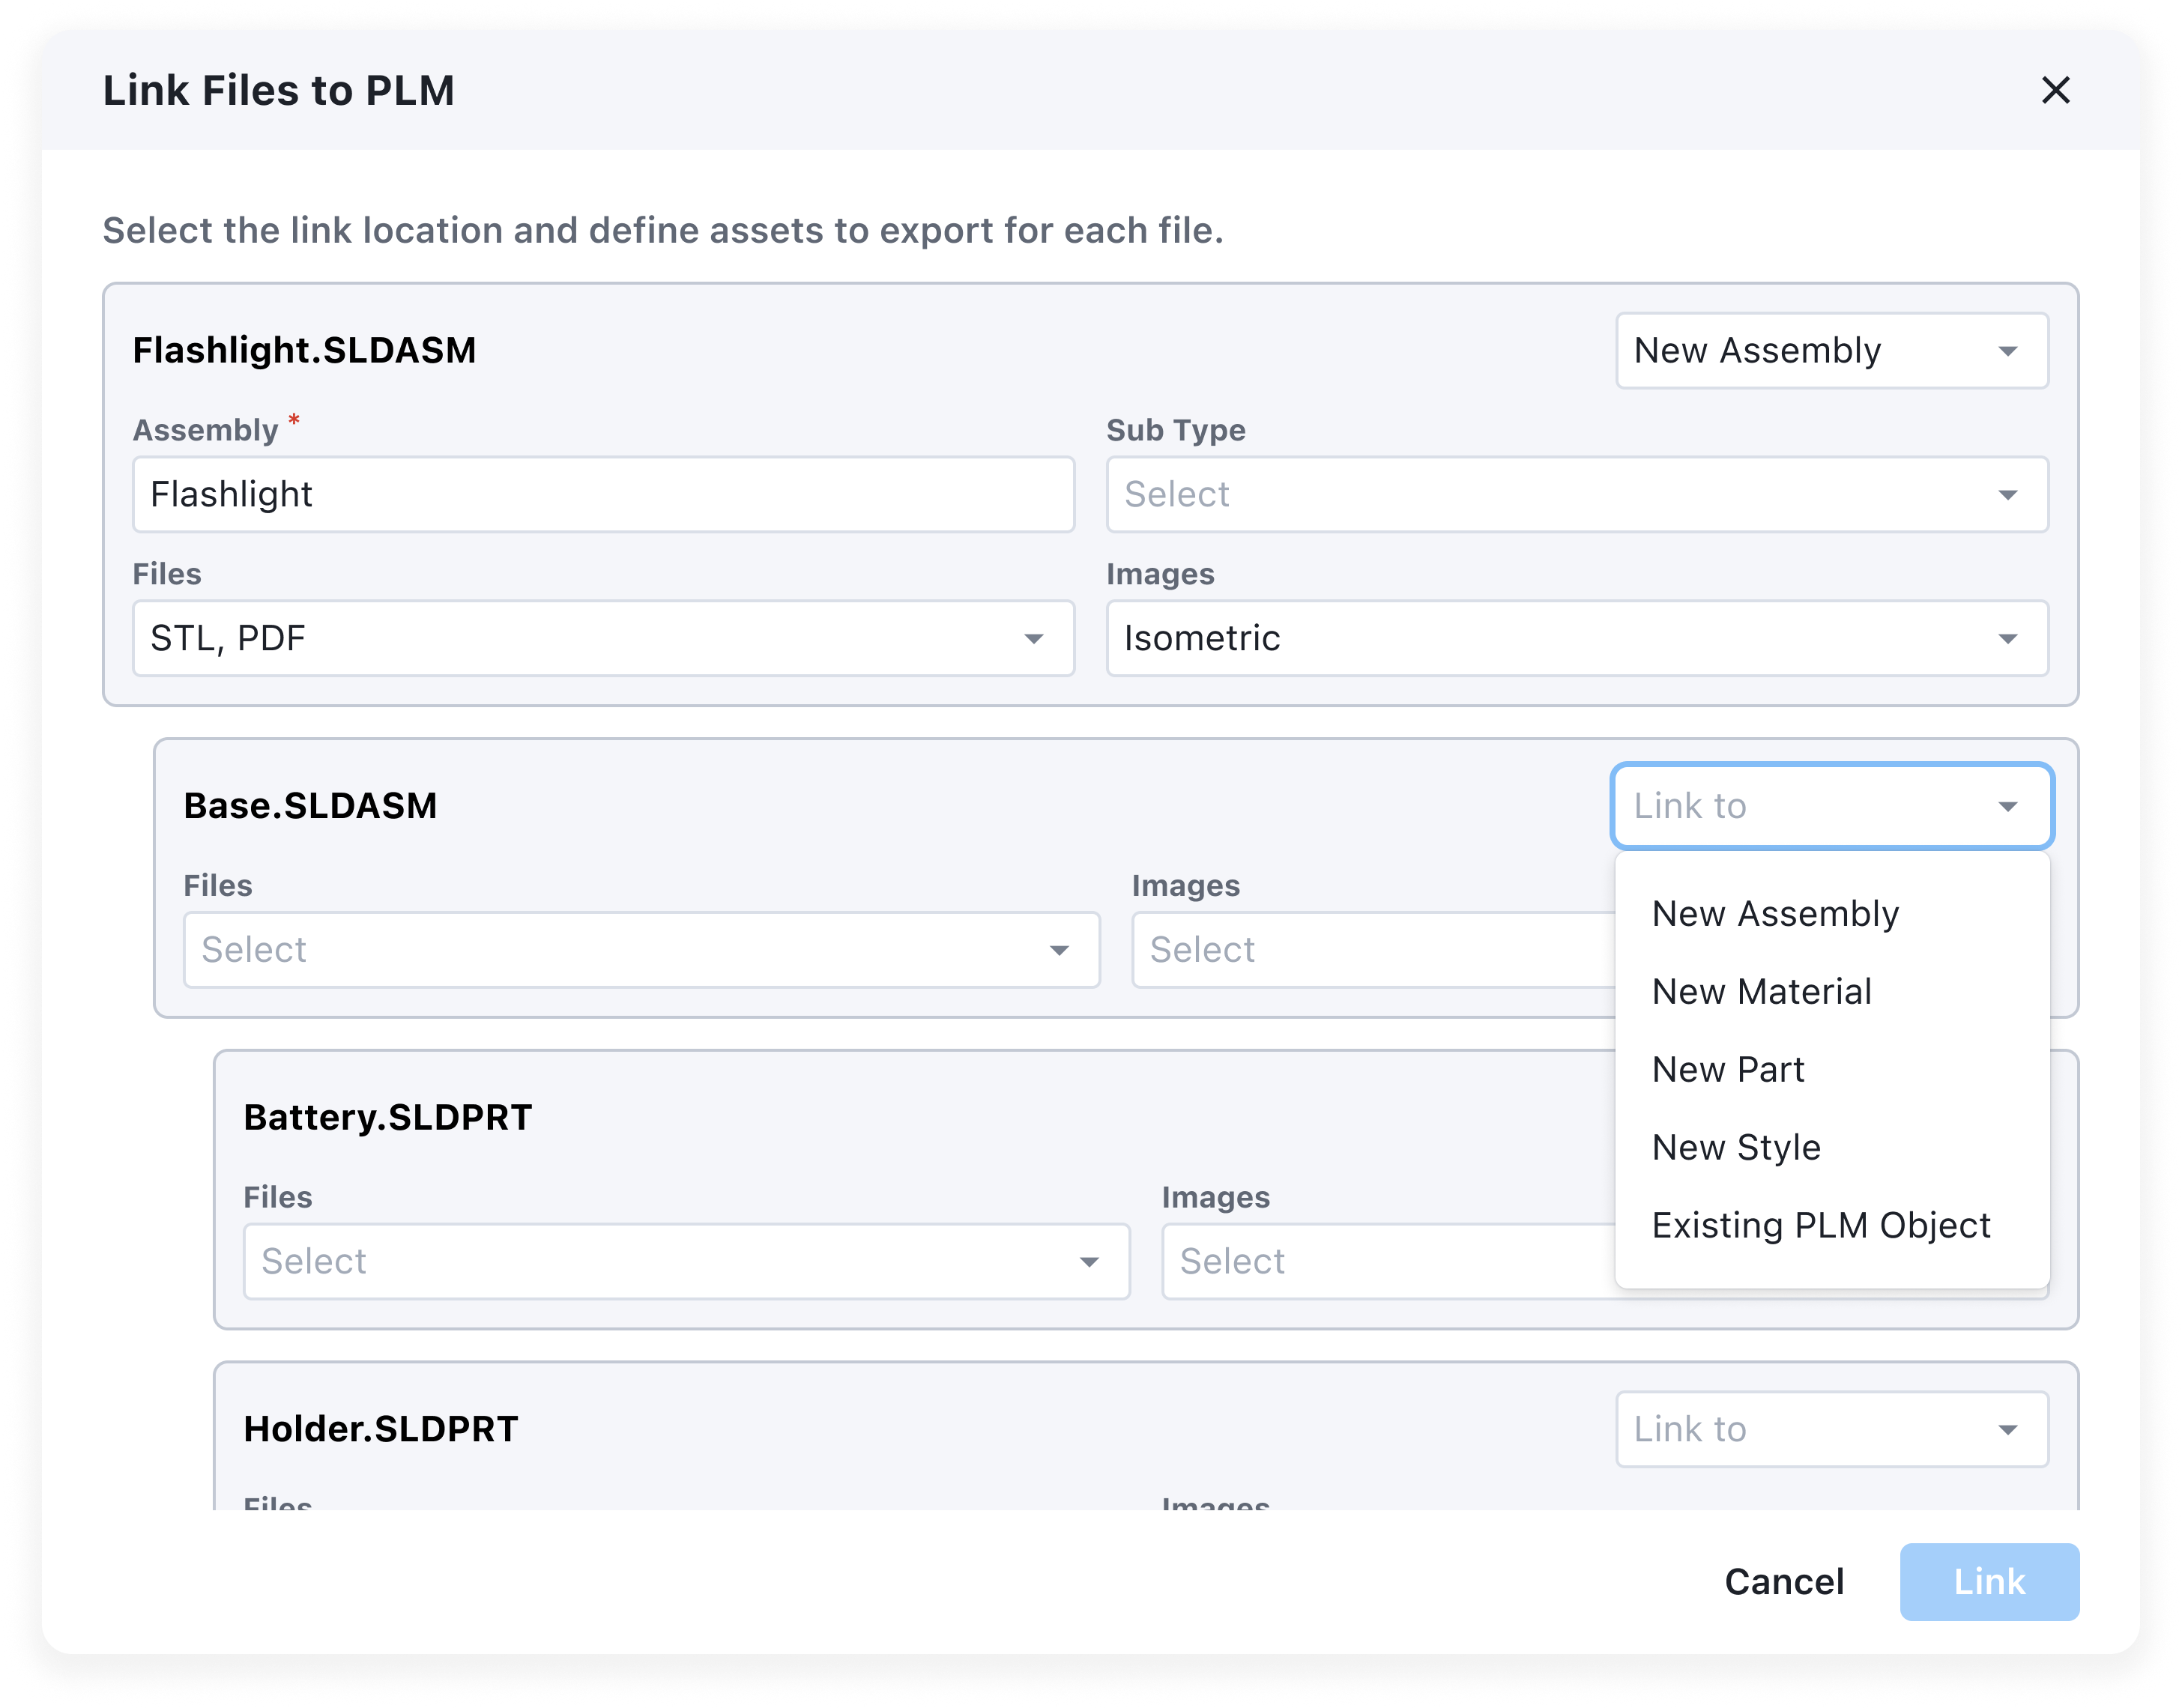Choose New Material from the list
Image resolution: width=2182 pixels, height=1708 pixels.
1761,992
